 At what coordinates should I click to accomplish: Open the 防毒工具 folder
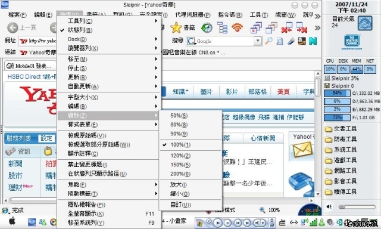tap(341, 139)
